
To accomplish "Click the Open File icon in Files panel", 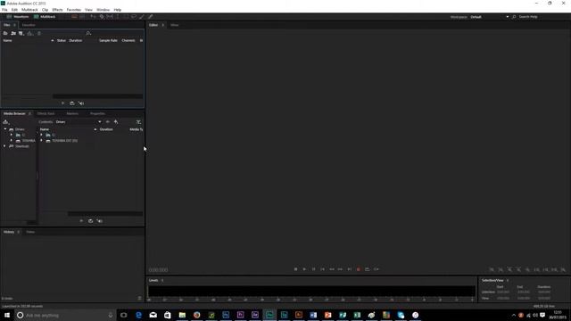I will (x=5, y=33).
